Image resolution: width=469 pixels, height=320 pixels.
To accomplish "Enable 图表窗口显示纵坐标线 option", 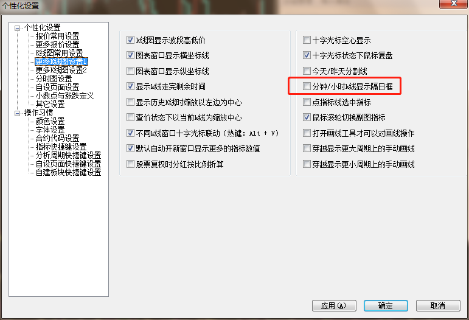I will 130,71.
